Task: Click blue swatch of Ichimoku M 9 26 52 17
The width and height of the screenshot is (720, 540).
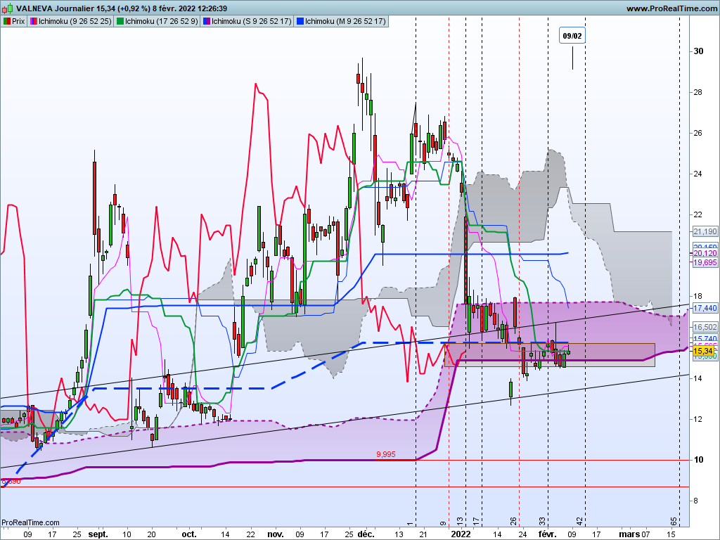Action: pos(300,21)
